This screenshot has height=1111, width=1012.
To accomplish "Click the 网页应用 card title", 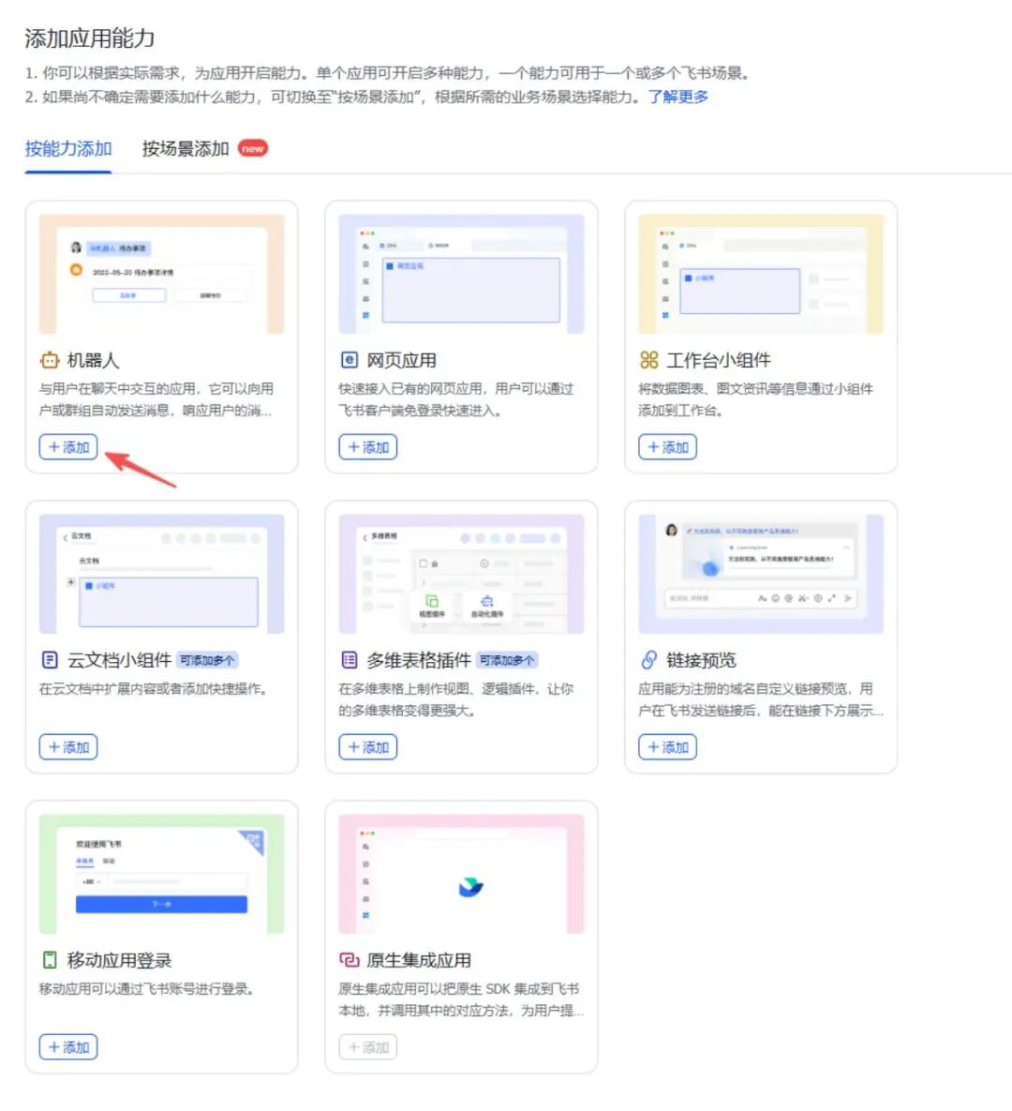I will 401,360.
